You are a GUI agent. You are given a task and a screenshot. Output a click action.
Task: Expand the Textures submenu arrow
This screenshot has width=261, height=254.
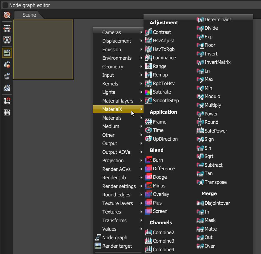click(141, 211)
